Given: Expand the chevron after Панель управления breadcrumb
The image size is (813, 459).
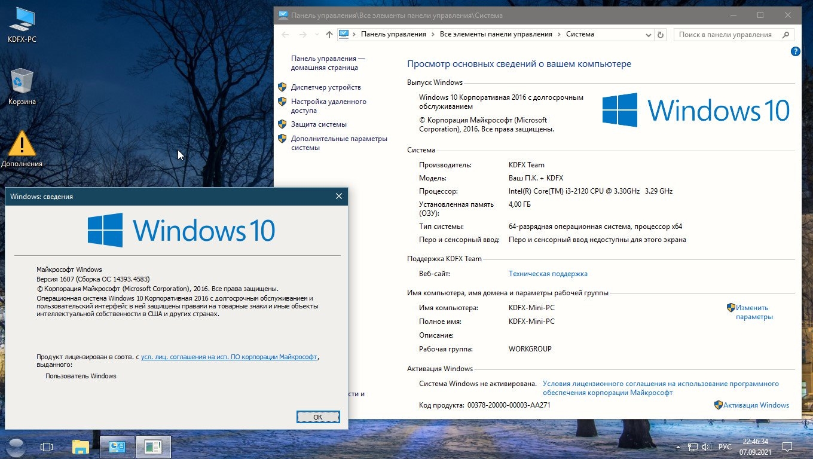Looking at the screenshot, I should 433,35.
